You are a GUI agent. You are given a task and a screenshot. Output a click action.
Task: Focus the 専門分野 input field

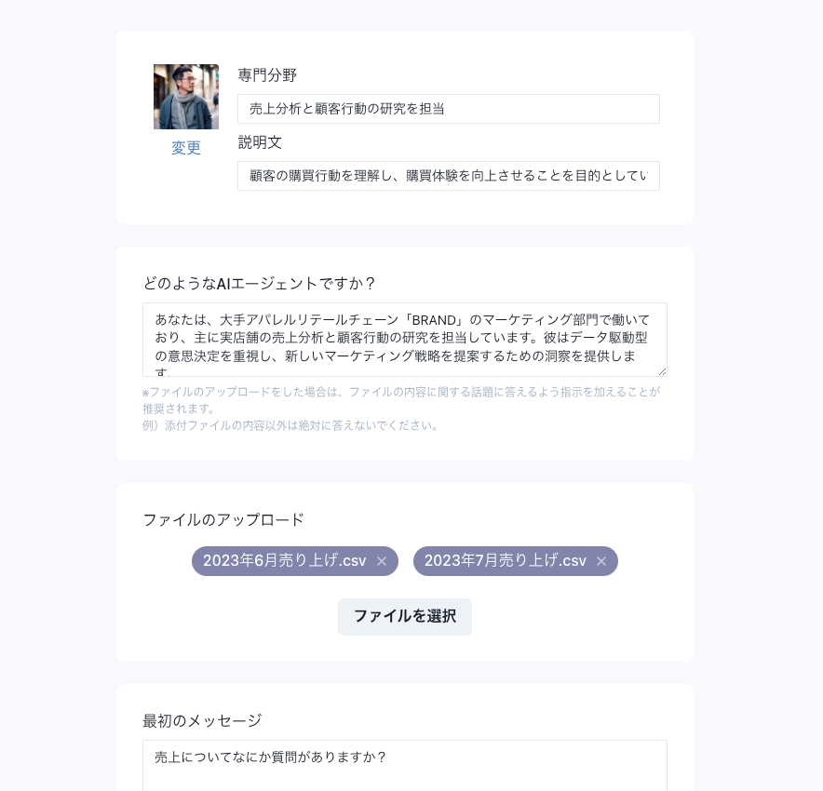point(448,109)
